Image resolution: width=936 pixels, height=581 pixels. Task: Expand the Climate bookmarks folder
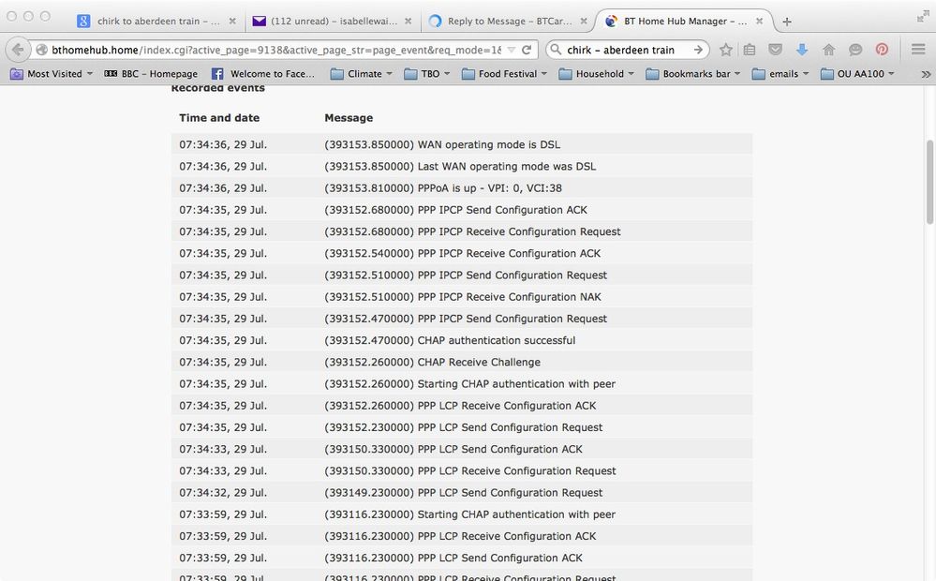(361, 74)
